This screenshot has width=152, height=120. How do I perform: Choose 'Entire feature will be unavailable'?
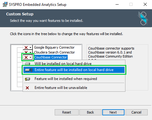point(74,88)
